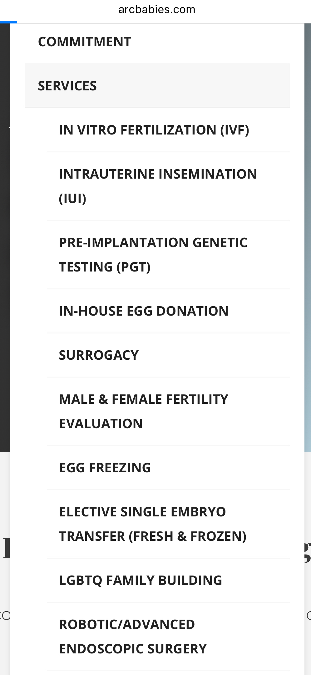Image resolution: width=311 pixels, height=675 pixels.
Task: Click the partially hidden serif heading at left edge
Action: [x=6, y=548]
